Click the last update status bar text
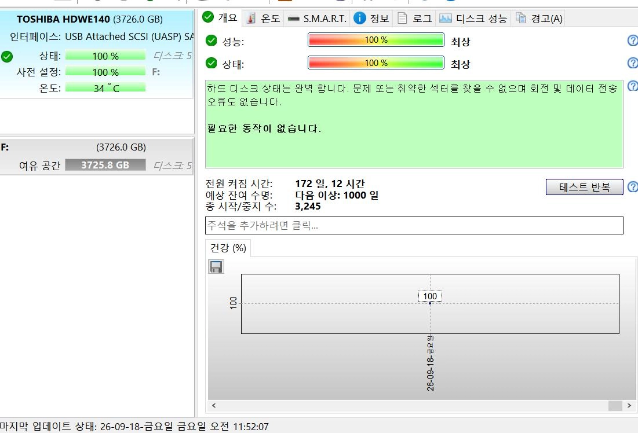Screen dimensions: 638x433 [x=134, y=427]
